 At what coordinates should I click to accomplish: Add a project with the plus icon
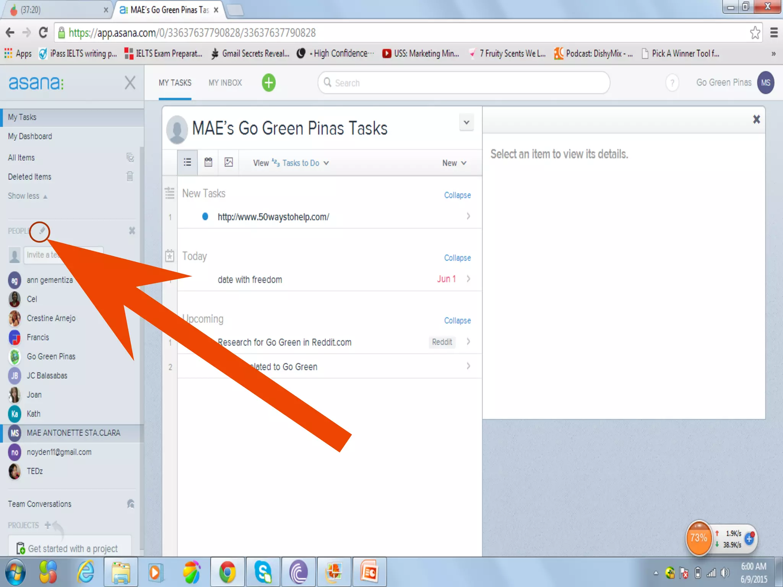[x=47, y=525]
